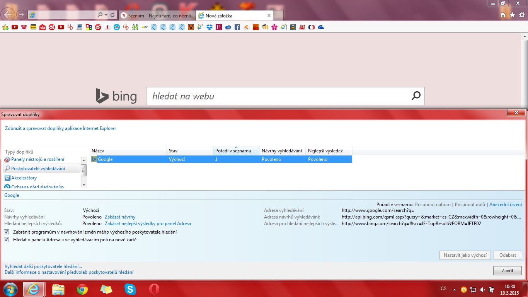Open the address bar search dropdown arrow
Viewport: 528px width, 297px height.
pyautogui.click(x=106, y=15)
